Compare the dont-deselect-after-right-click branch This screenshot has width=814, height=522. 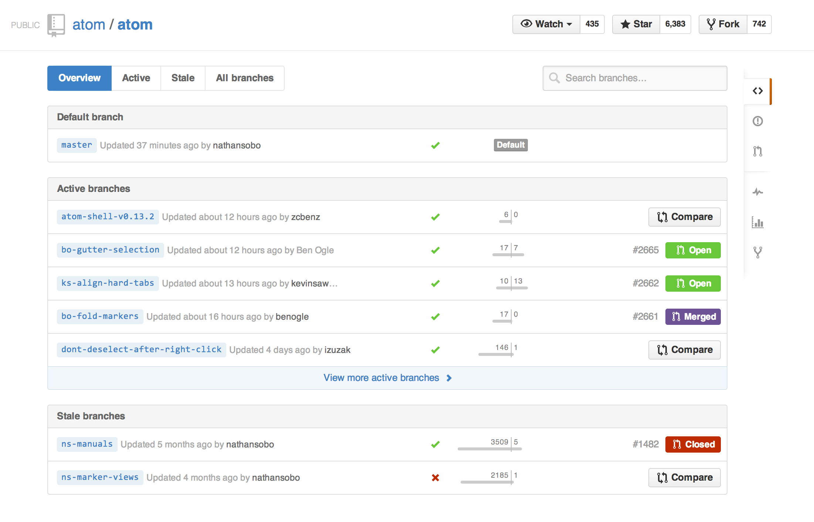tap(685, 350)
